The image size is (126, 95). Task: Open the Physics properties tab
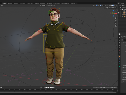click(x=119, y=59)
